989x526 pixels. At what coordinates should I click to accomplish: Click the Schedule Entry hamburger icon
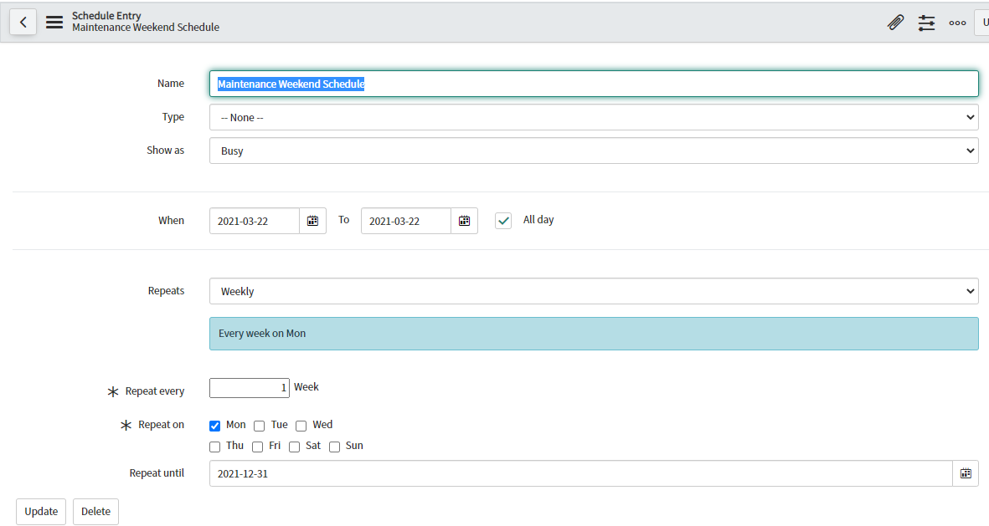54,22
